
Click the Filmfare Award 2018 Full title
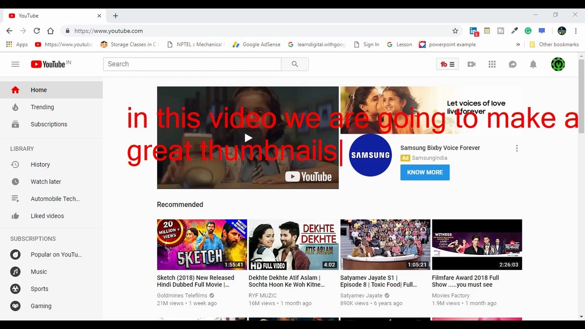click(465, 281)
